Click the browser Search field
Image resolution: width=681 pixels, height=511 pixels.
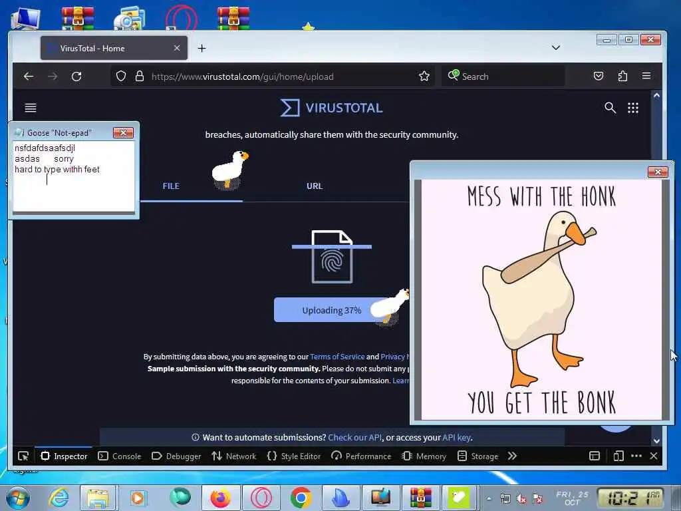pos(503,77)
